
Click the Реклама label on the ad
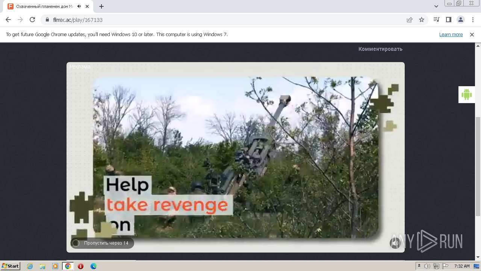point(80,67)
